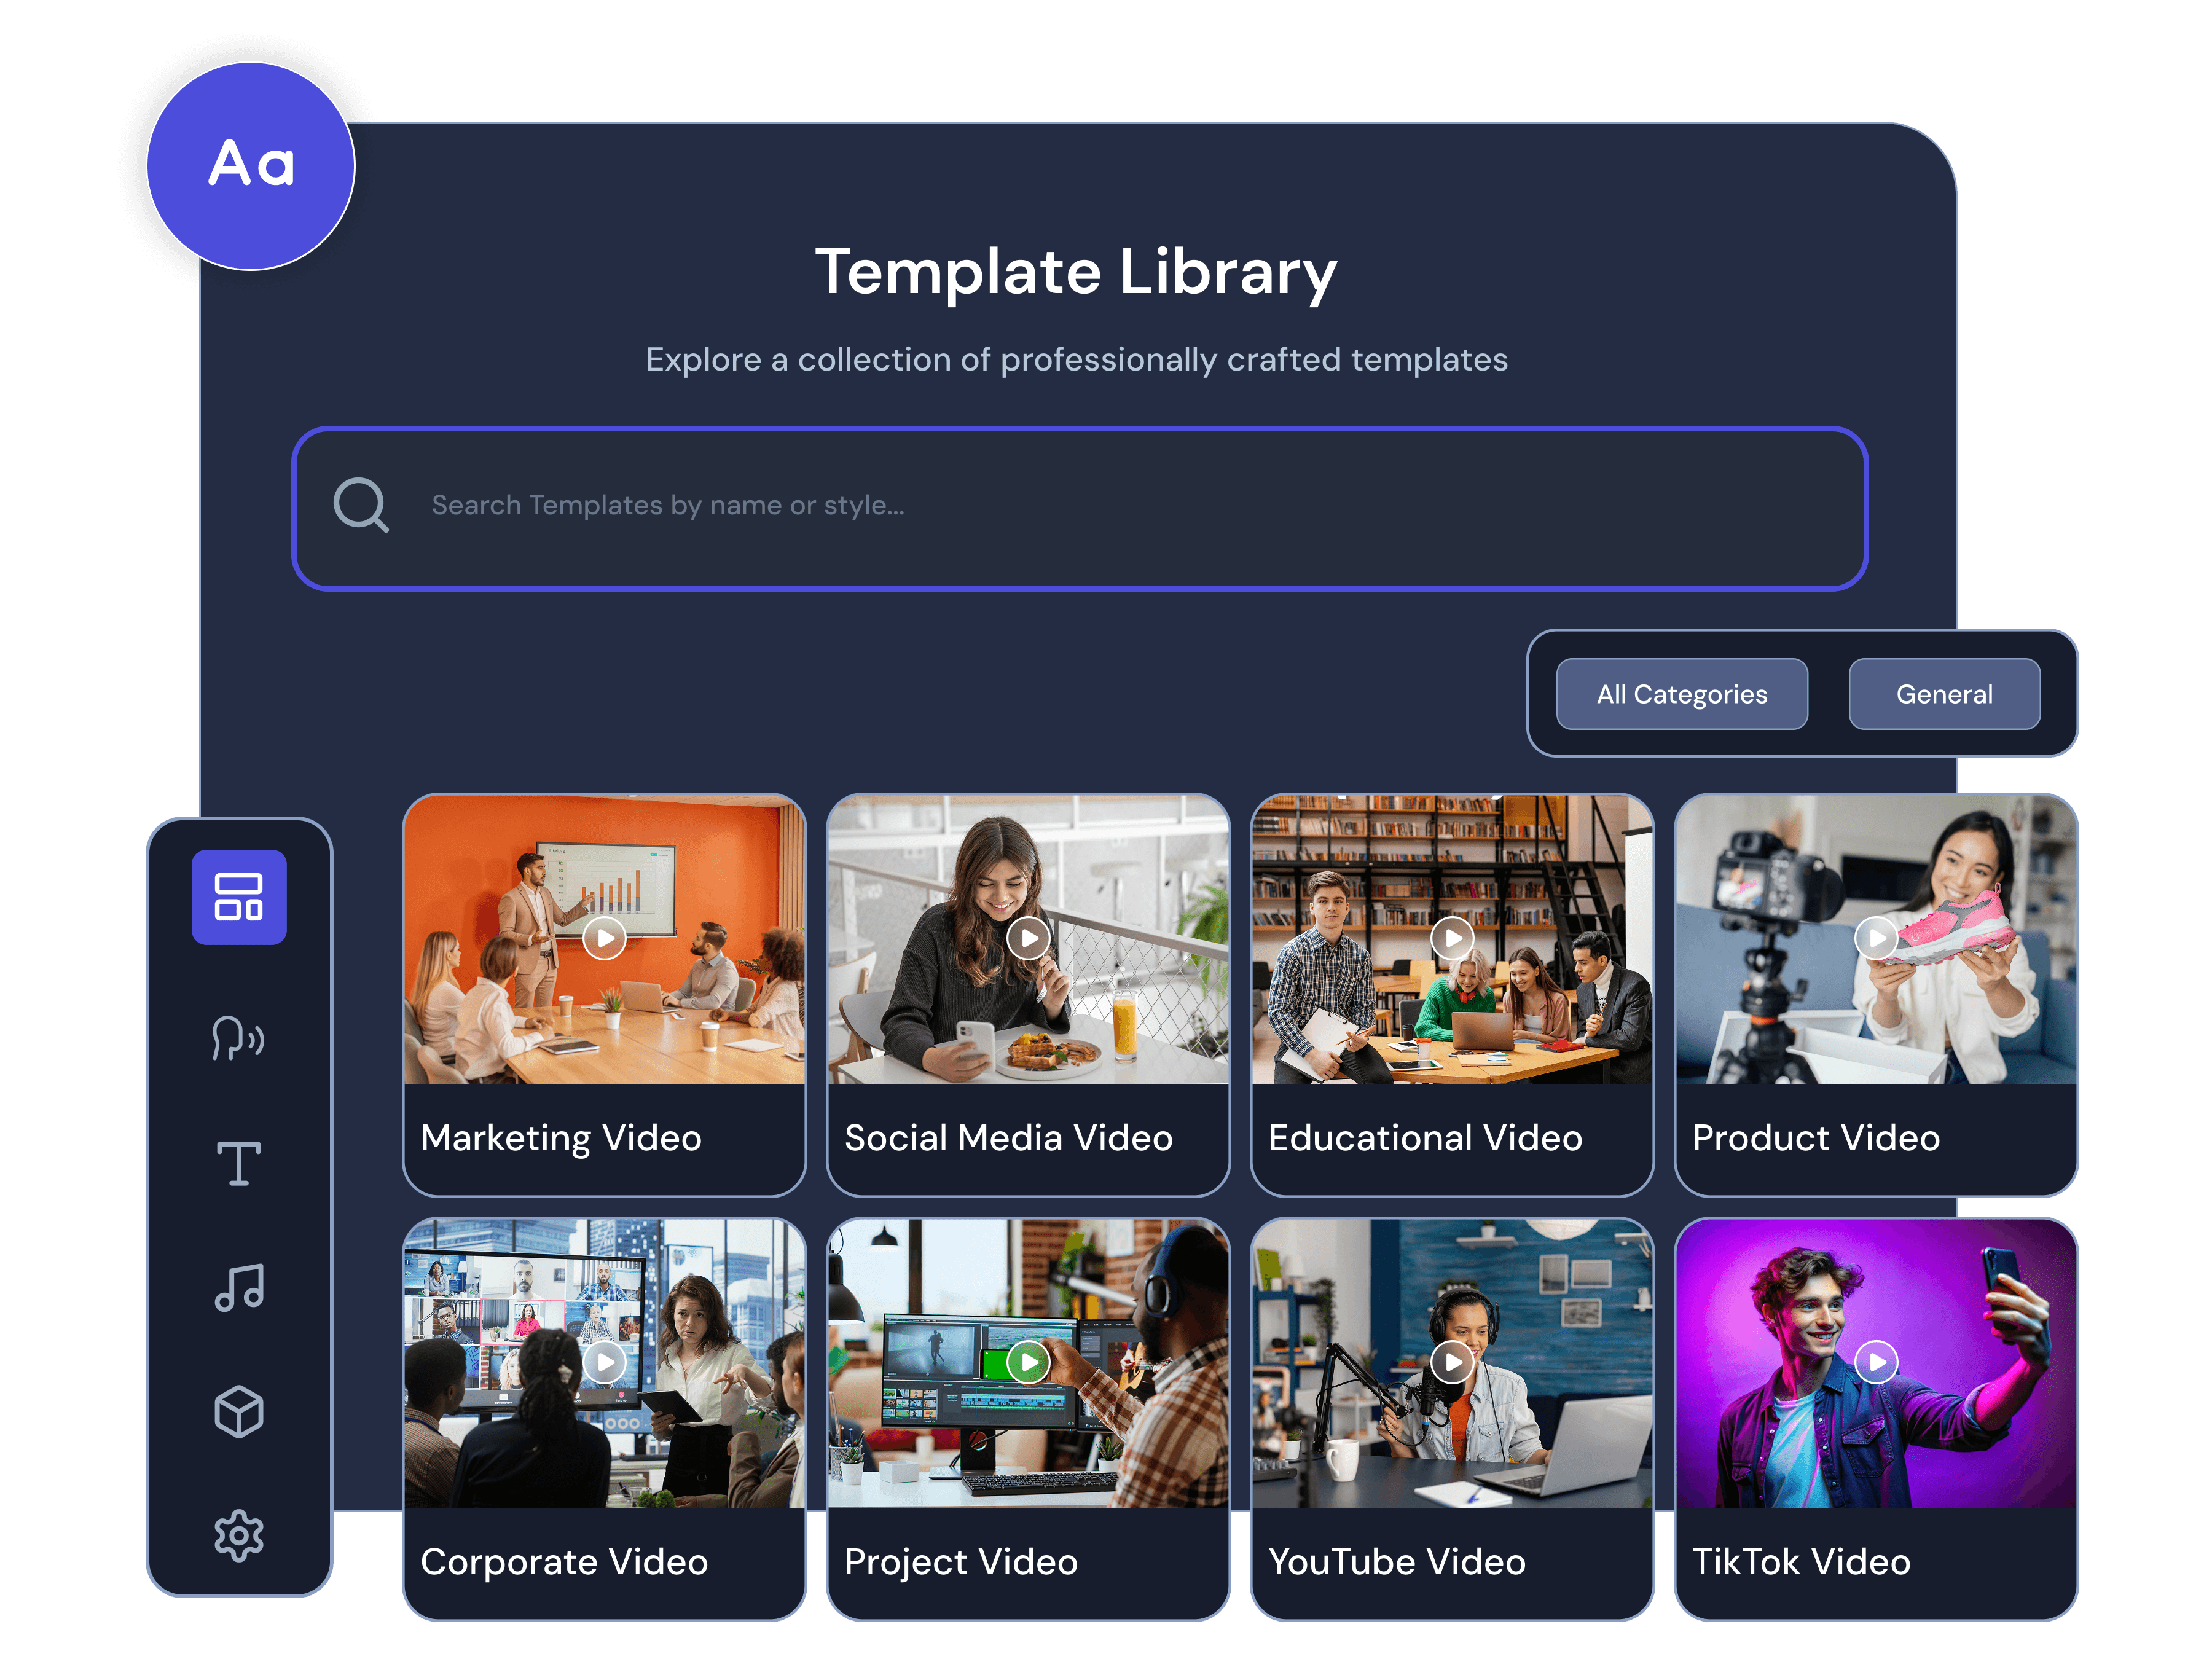The height and width of the screenshot is (1659, 2212).
Task: Open the music note icon in sidebar
Action: tap(239, 1287)
